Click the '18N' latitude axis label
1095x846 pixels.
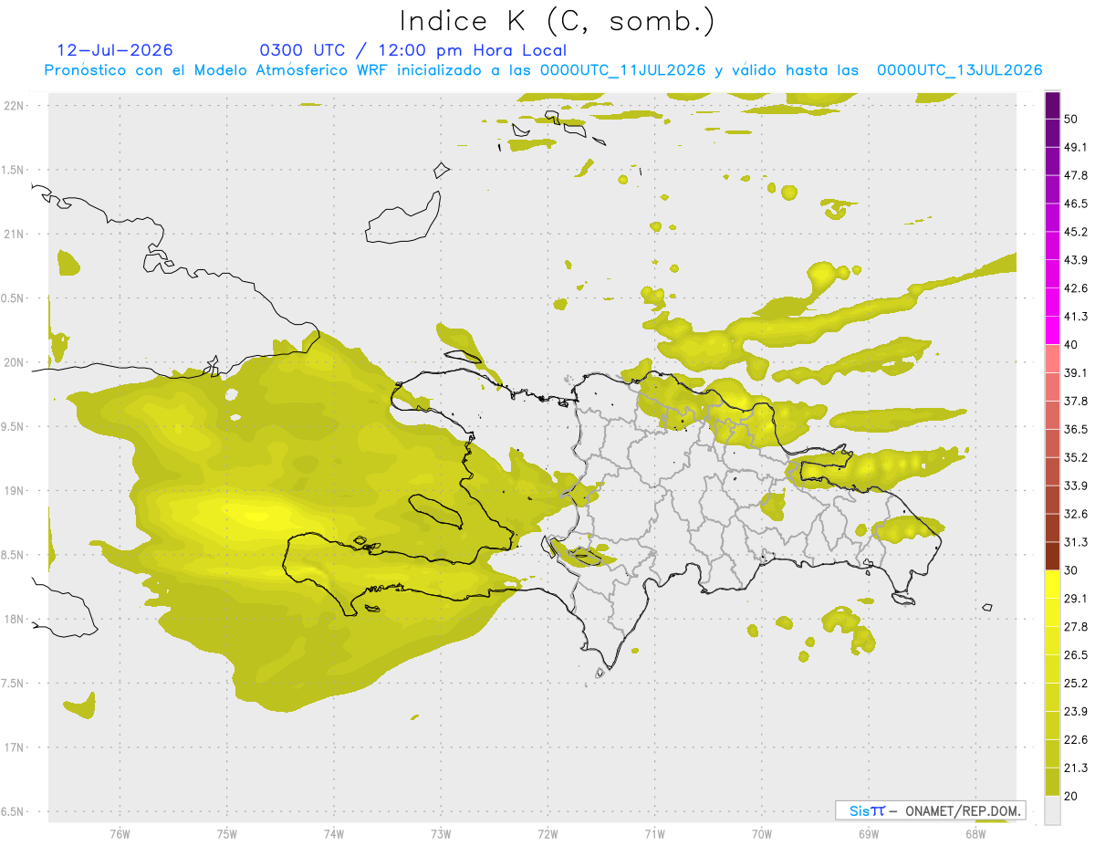tap(15, 619)
